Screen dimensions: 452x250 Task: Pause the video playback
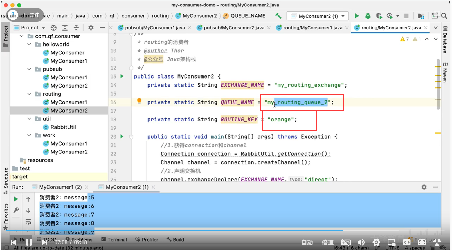[x=29, y=242]
